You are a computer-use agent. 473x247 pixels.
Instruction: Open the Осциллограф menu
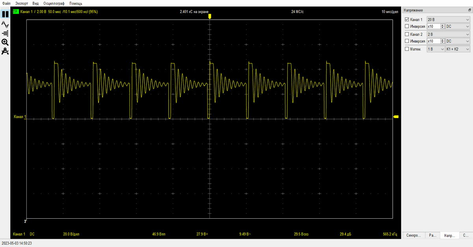(54, 3)
